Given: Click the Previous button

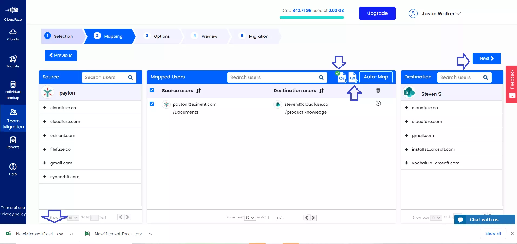Looking at the screenshot, I should 61,56.
